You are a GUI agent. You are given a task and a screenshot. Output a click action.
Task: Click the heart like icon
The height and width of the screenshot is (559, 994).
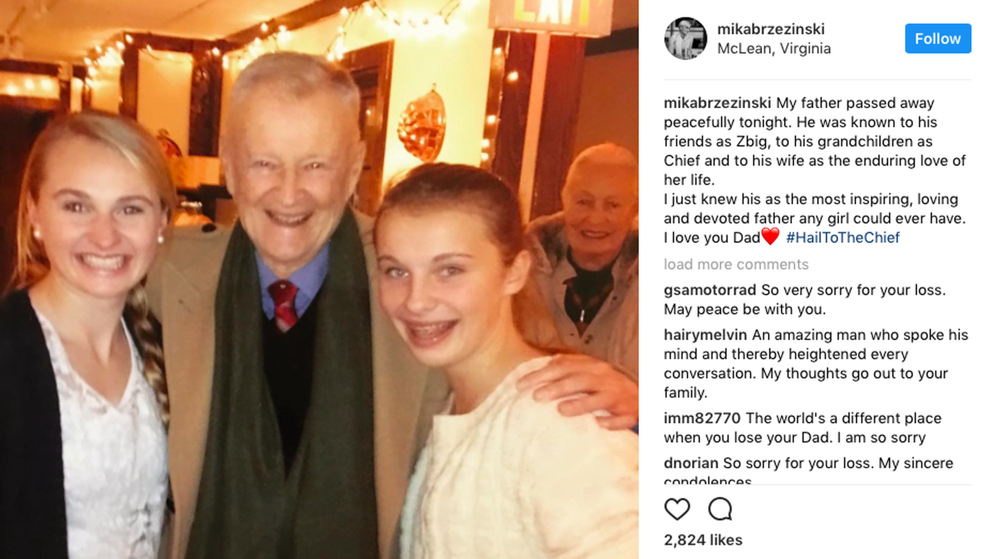pos(677,509)
